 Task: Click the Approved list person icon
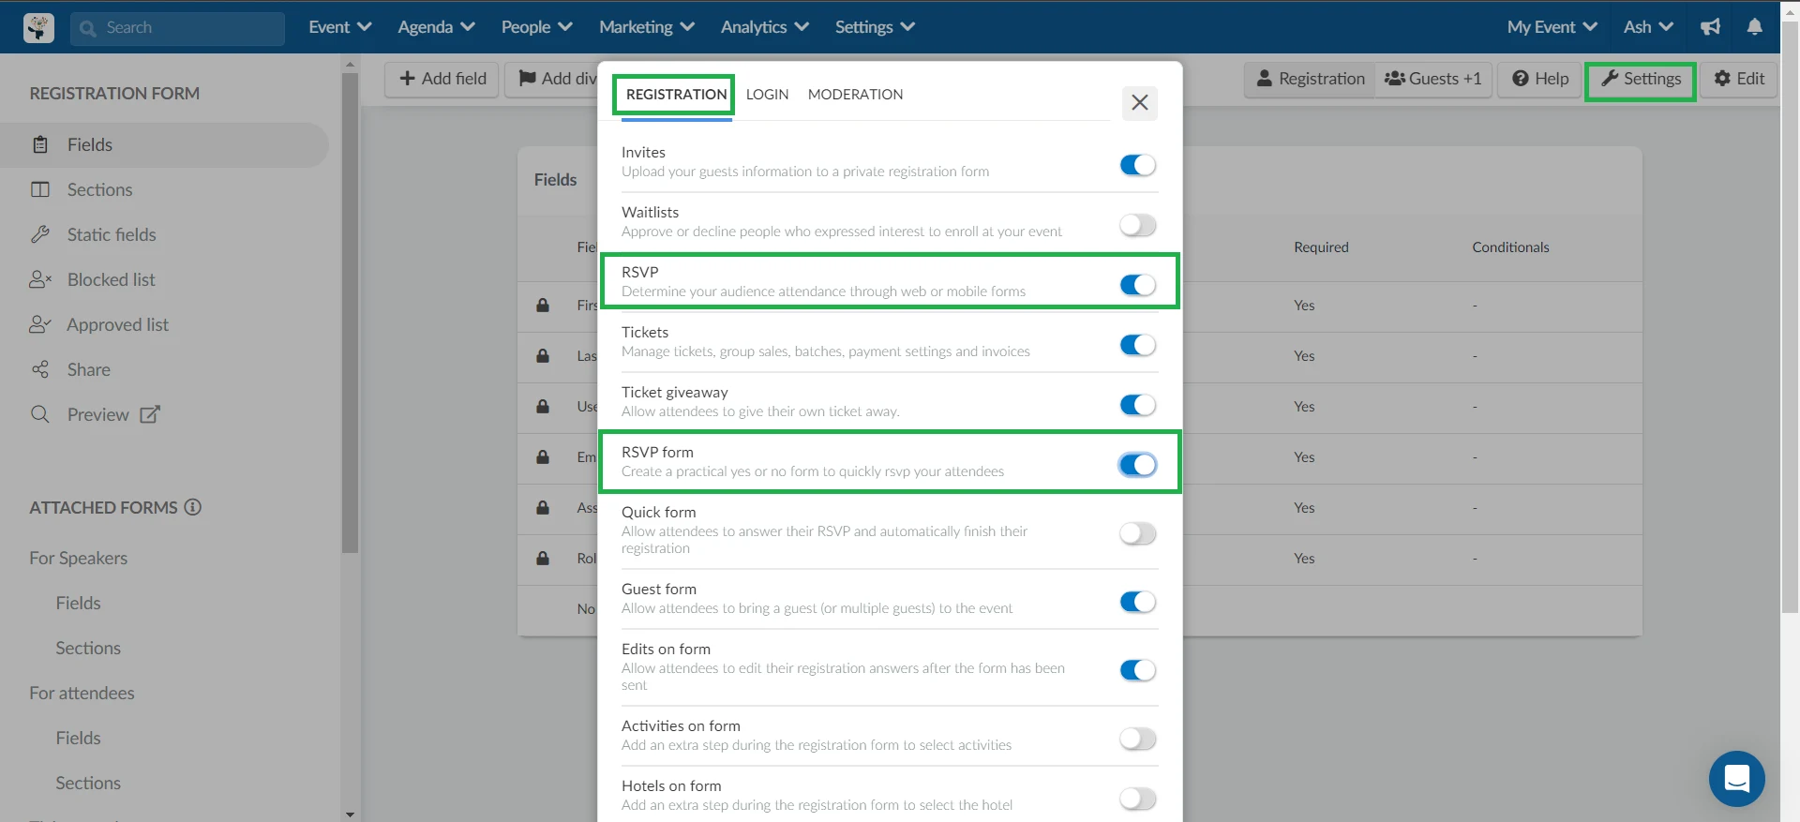(x=40, y=324)
